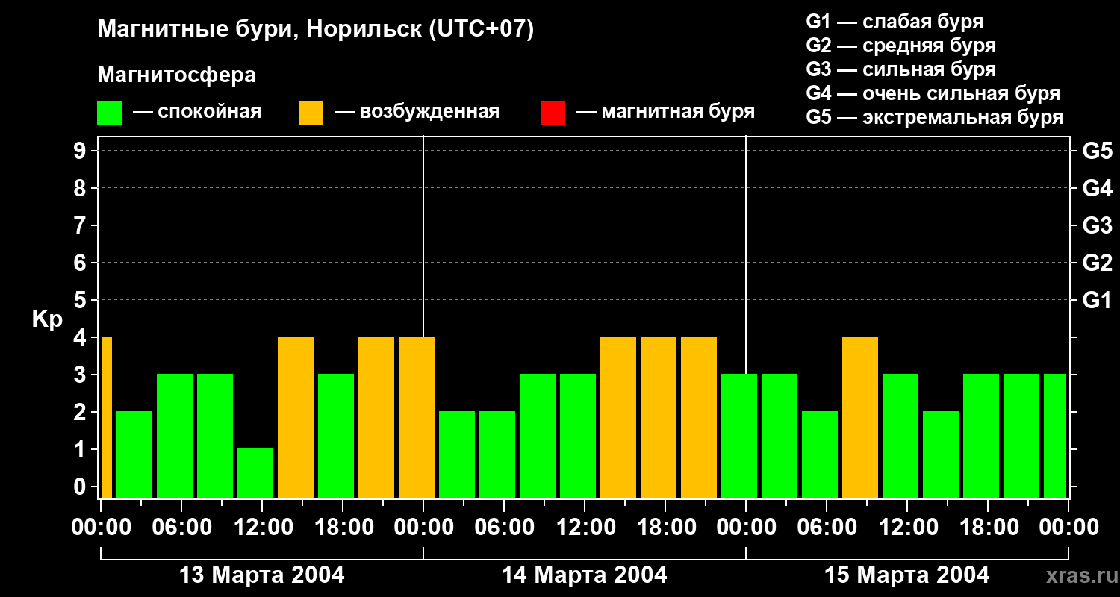
Task: Click the 06:00 time label above 13 Марта
Action: pos(181,528)
